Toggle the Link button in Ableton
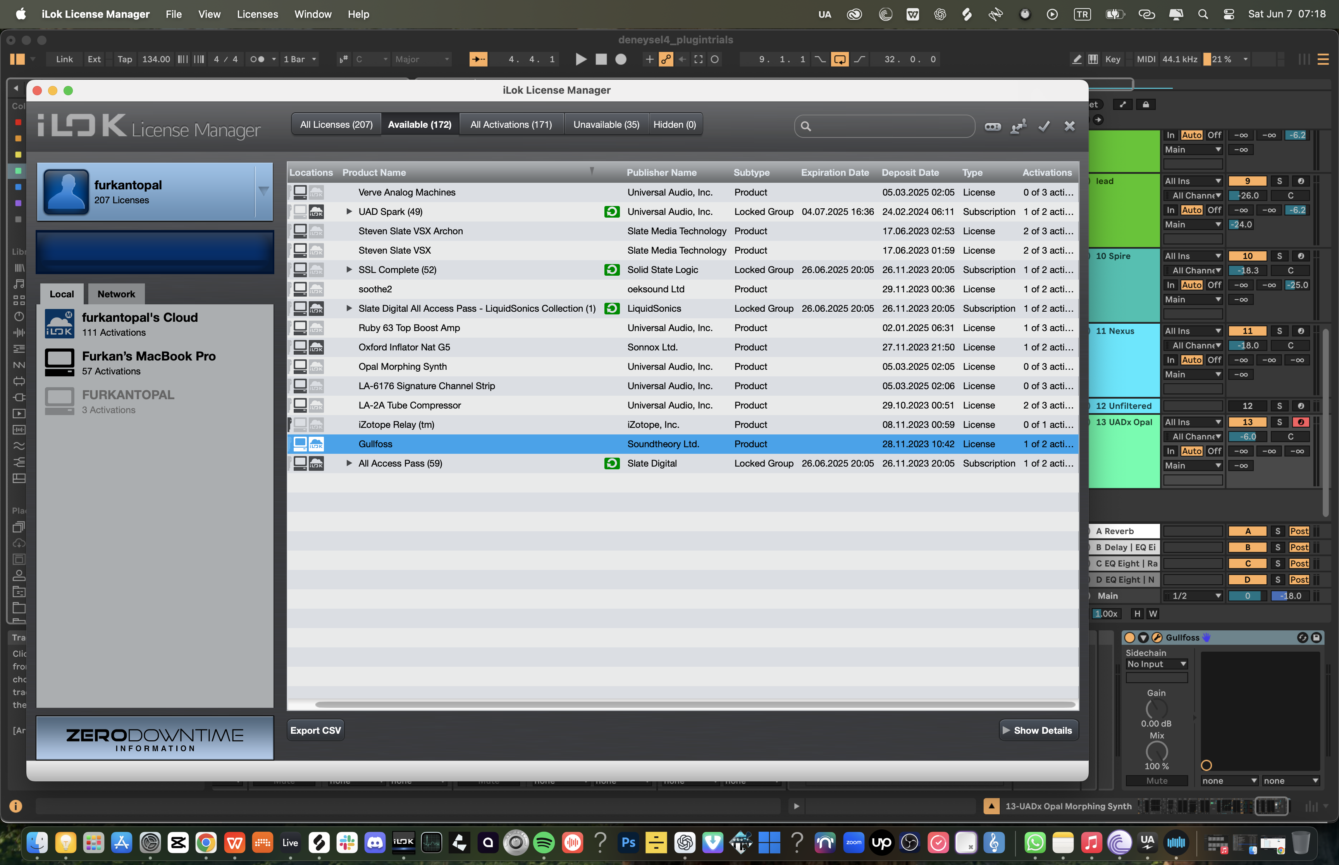Screen dimensions: 1339x865 click(64, 60)
